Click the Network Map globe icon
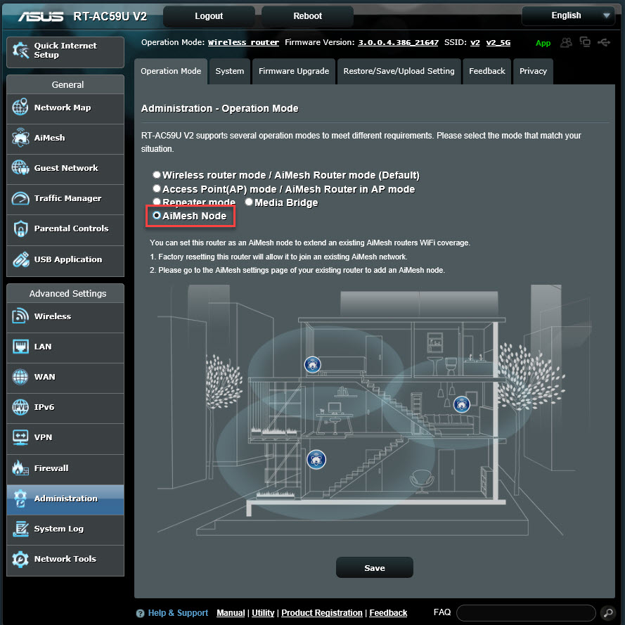625x625 pixels. [20, 108]
